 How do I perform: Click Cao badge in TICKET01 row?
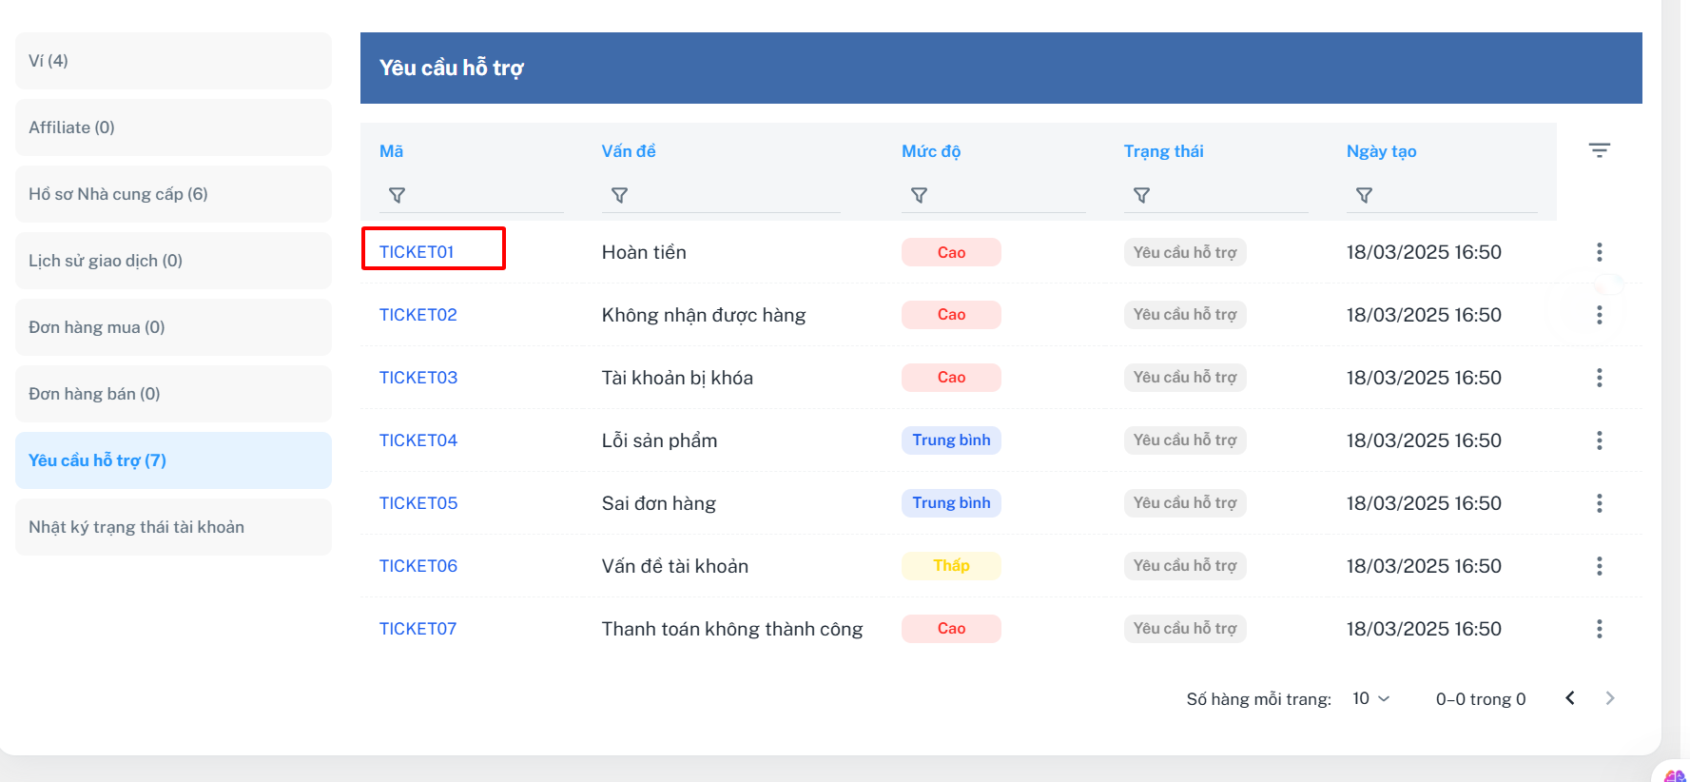(951, 252)
